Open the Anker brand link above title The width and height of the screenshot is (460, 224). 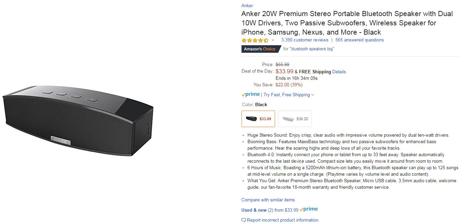pos(247,5)
